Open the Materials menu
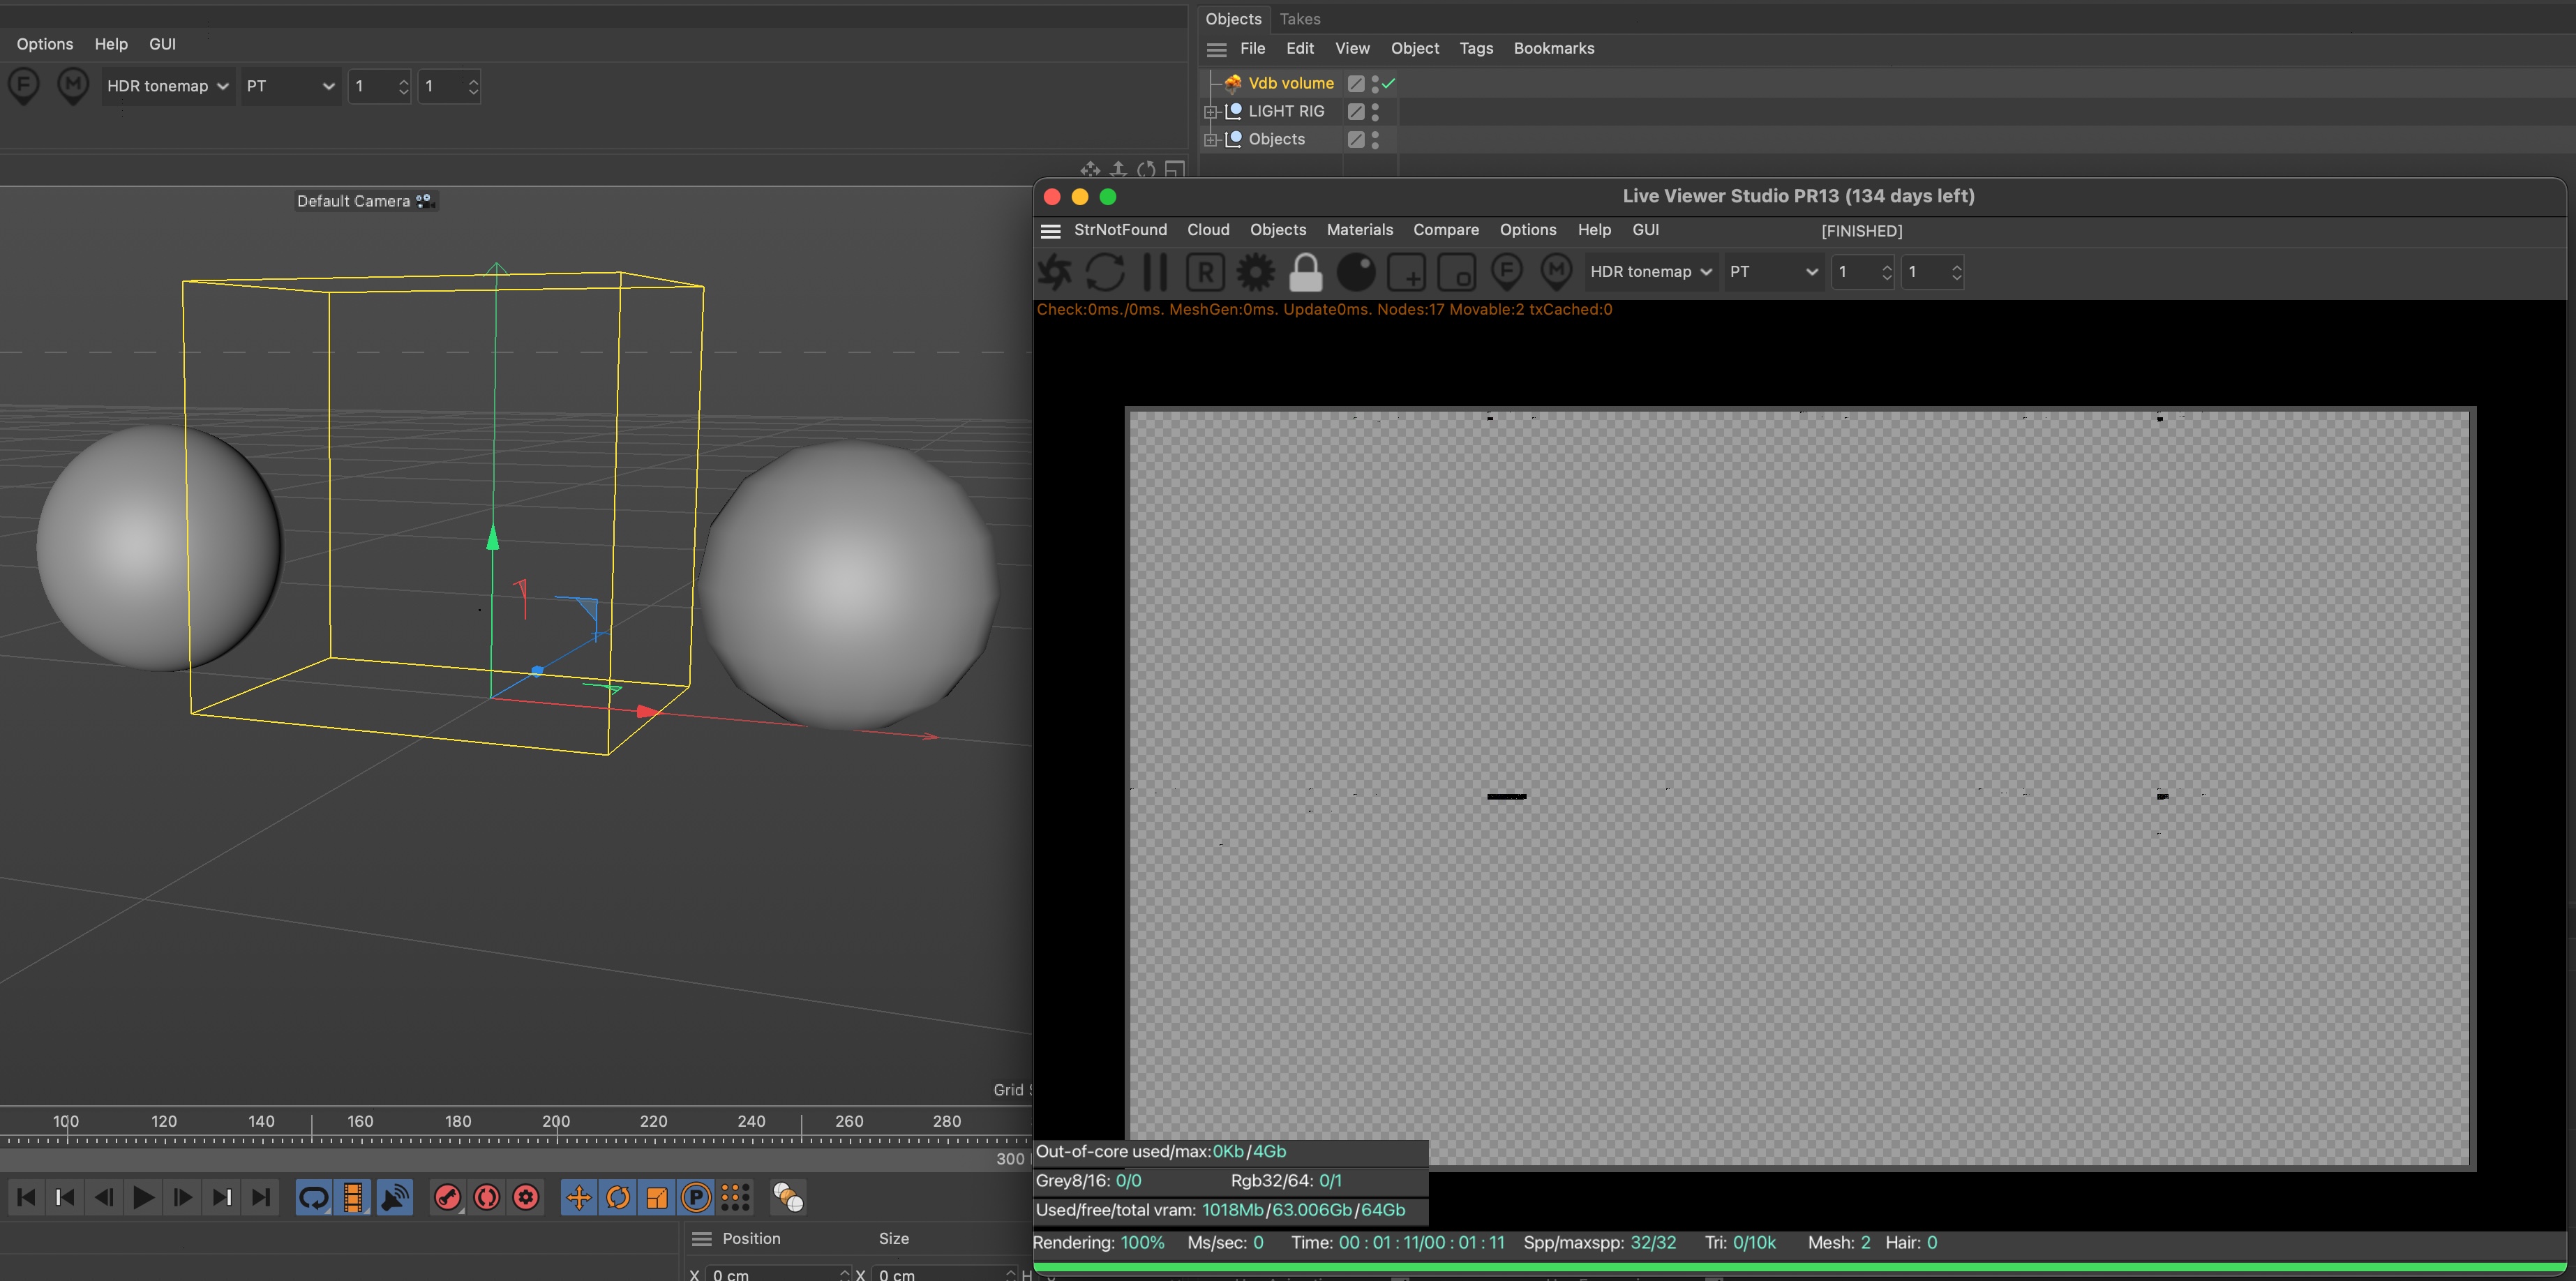 coord(1359,229)
